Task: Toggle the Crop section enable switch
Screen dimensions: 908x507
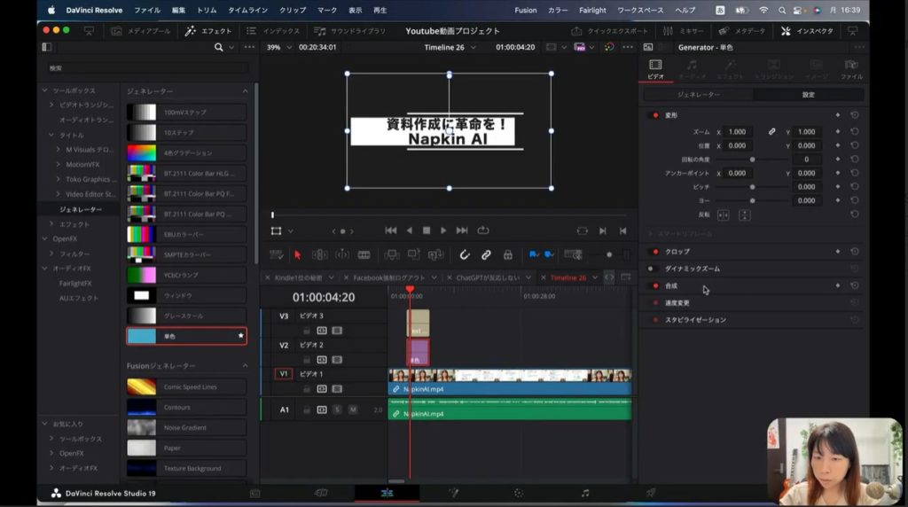Action: [x=655, y=252]
